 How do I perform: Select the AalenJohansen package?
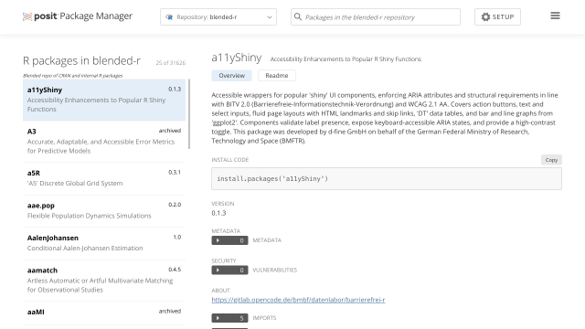click(x=104, y=243)
